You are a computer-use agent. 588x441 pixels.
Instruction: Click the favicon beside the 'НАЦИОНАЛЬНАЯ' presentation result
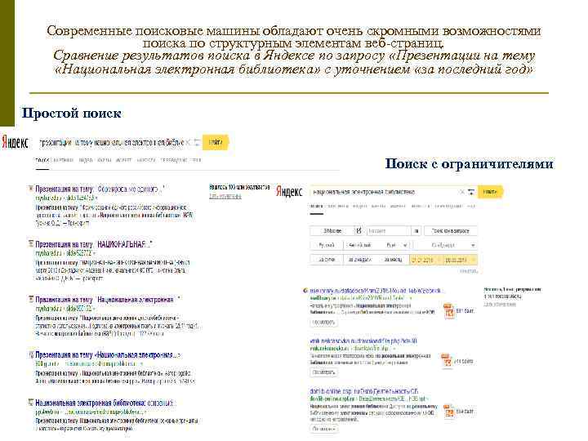point(31,243)
